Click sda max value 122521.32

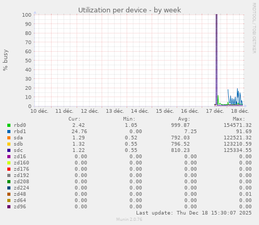238,138
